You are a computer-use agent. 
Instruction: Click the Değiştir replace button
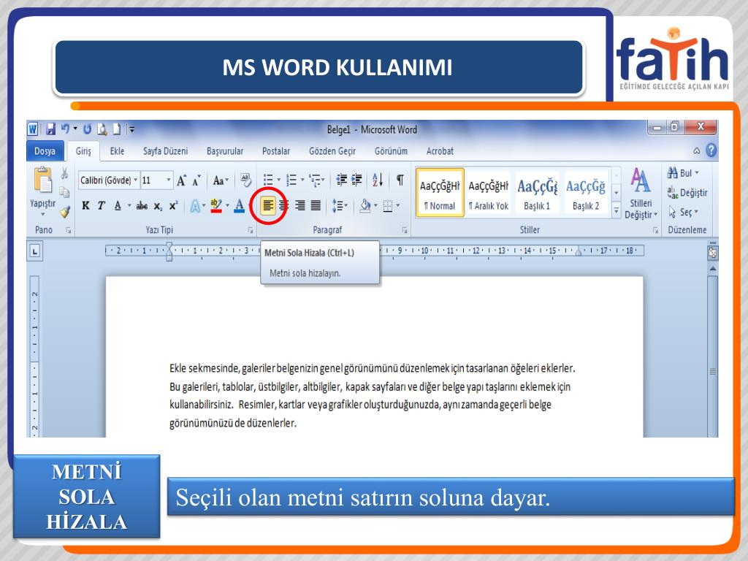pos(687,193)
